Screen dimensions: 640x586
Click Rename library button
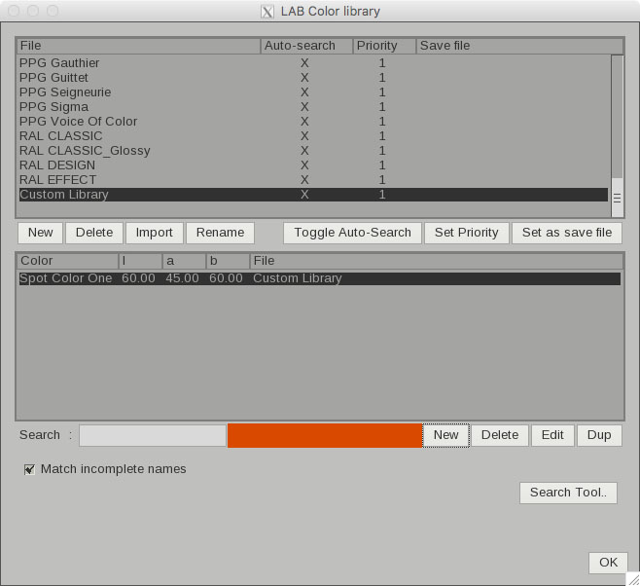pos(220,233)
